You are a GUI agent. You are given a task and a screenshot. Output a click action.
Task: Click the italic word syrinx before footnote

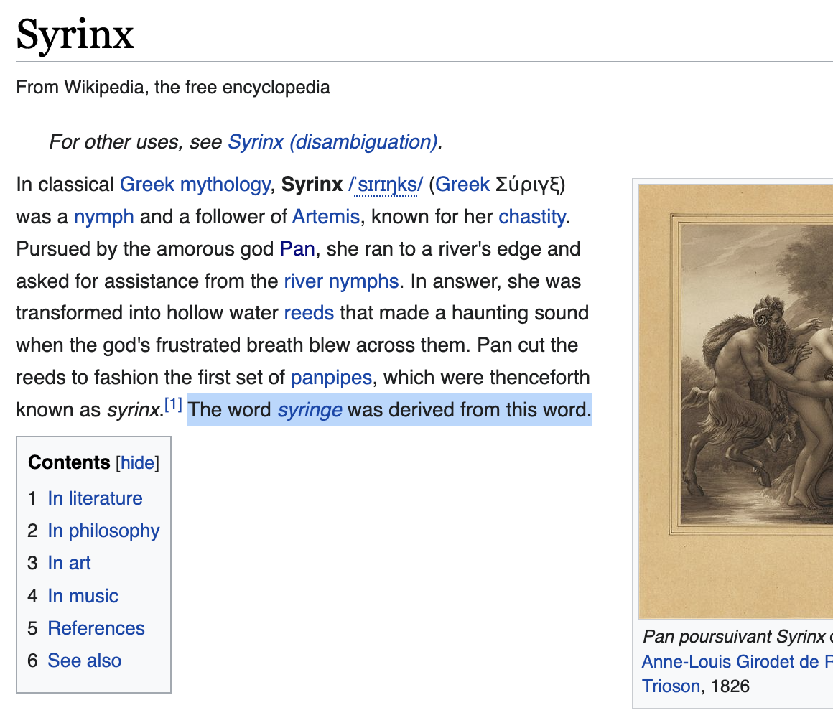click(134, 411)
